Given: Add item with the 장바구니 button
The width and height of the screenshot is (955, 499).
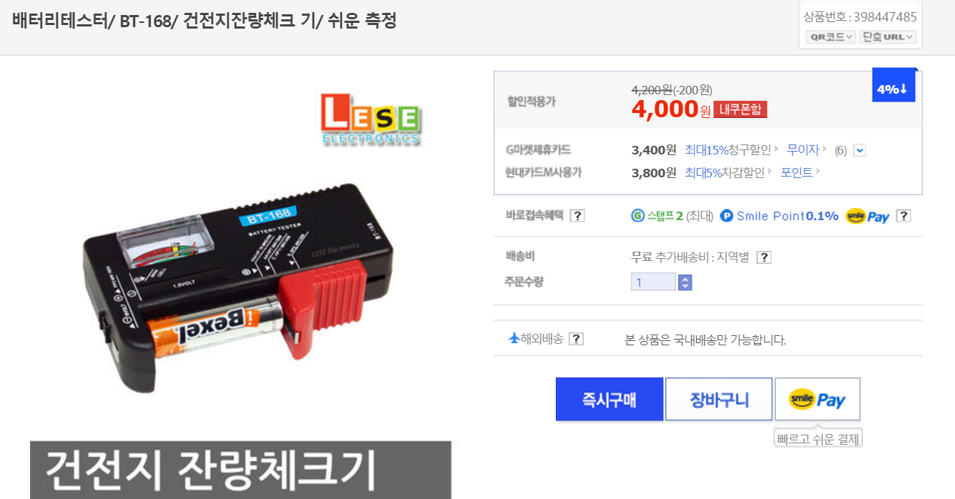Looking at the screenshot, I should pyautogui.click(x=719, y=400).
